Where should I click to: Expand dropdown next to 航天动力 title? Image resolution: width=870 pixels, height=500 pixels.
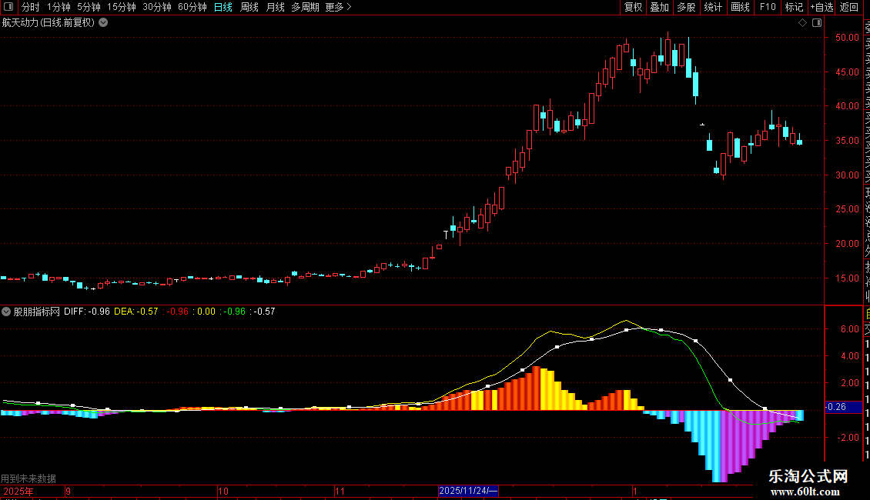click(103, 23)
